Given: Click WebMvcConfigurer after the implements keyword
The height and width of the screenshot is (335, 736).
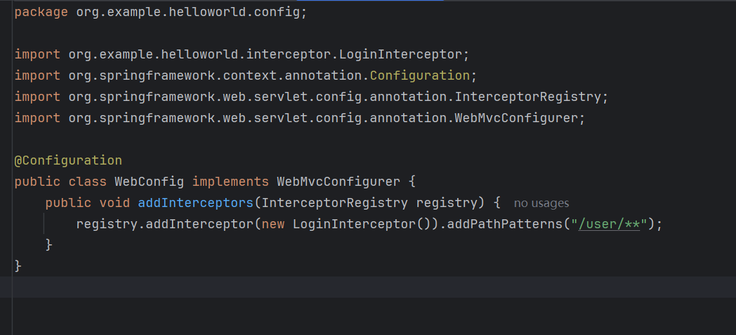Looking at the screenshot, I should coord(338,181).
